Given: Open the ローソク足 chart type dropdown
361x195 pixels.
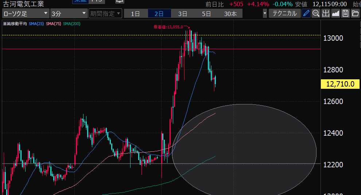Looking at the screenshot, I should click(25, 14).
